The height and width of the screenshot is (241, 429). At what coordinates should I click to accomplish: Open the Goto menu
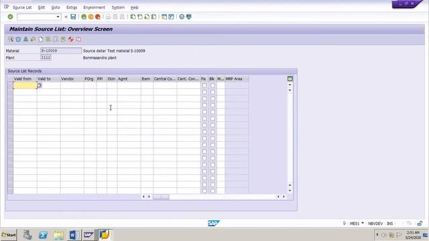coord(56,7)
